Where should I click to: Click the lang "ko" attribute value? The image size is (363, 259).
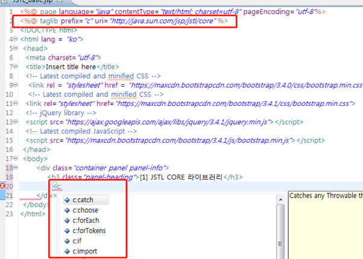[73, 39]
